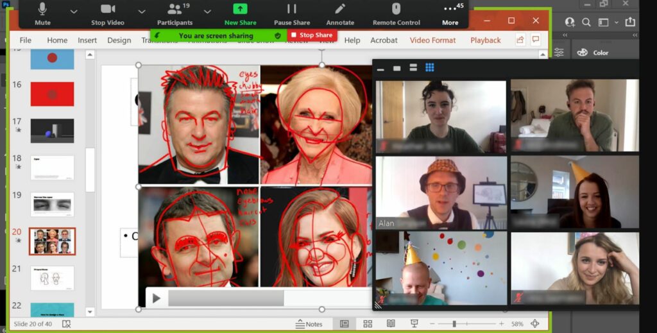The width and height of the screenshot is (657, 333).
Task: Click the PowerPoint Share icon
Action: (520, 40)
